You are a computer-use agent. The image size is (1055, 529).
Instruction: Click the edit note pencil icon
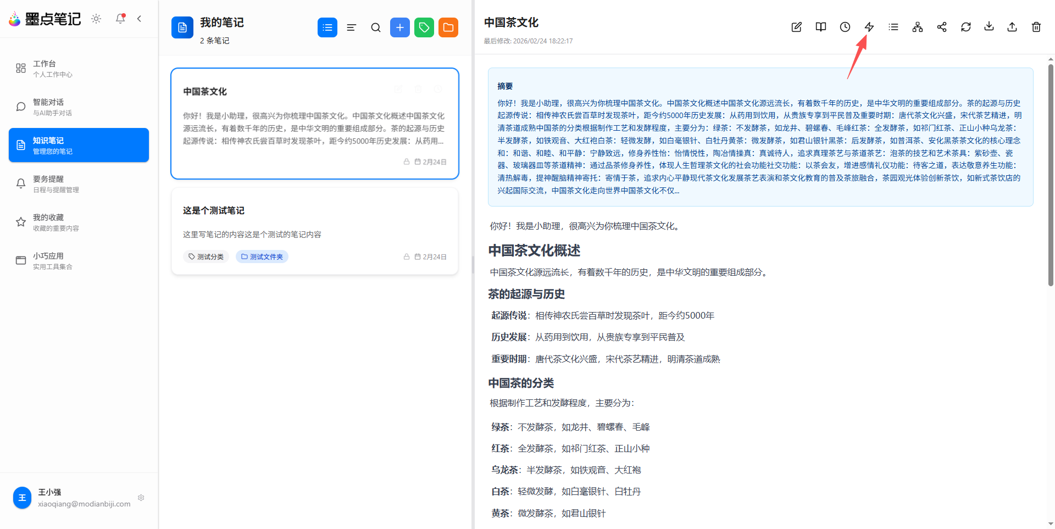point(796,26)
